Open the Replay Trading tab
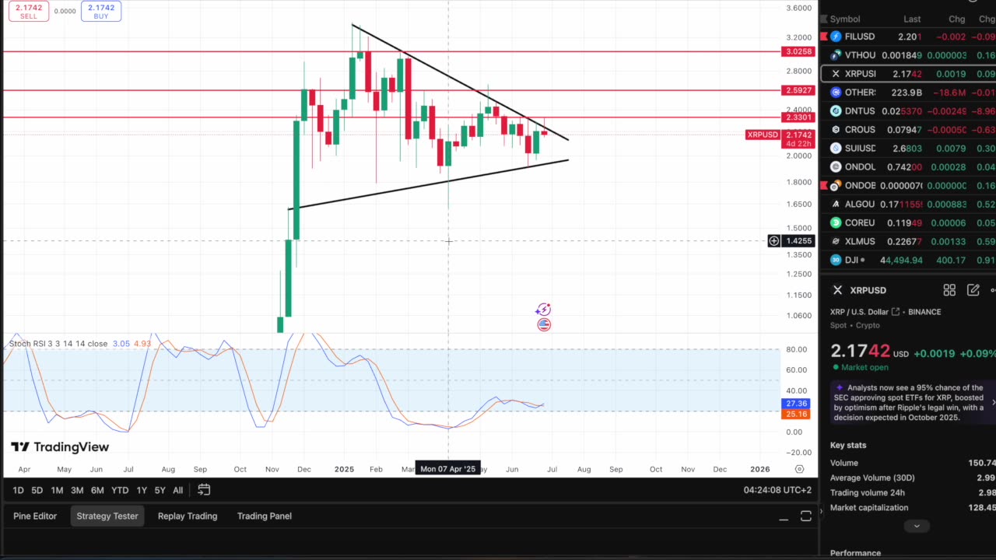996x560 pixels. tap(188, 516)
